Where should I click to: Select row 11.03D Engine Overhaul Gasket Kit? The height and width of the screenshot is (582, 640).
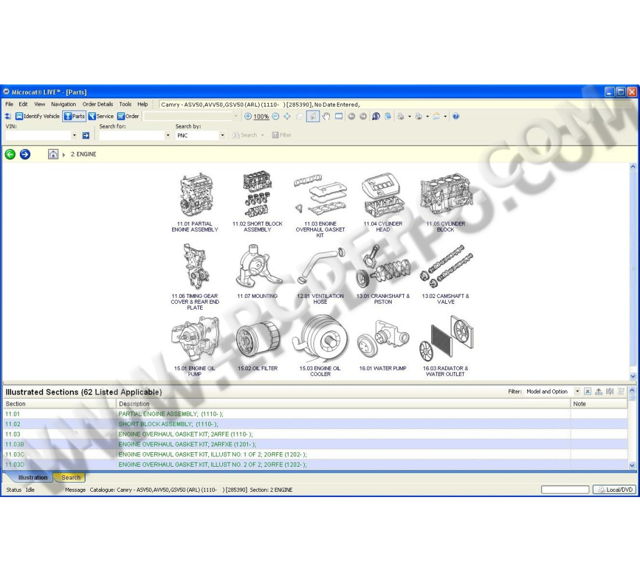coord(315,465)
